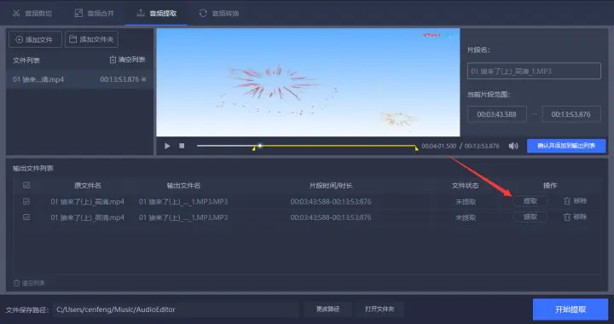Click segment time 00:03:43:588-00:13:53:876 in second row

331,217
